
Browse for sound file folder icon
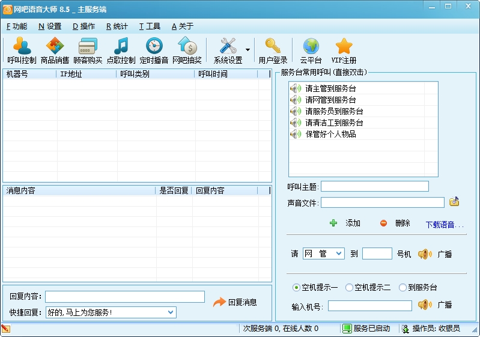(454, 202)
